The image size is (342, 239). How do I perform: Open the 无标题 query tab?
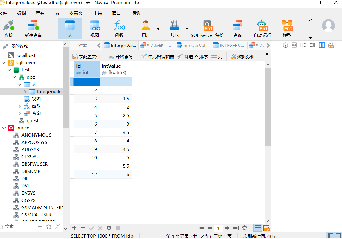tap(156, 45)
